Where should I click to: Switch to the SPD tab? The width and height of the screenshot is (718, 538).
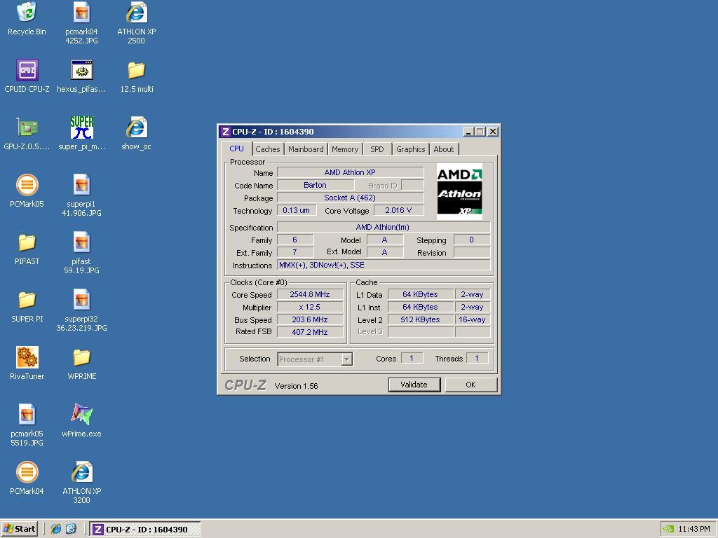click(x=377, y=149)
